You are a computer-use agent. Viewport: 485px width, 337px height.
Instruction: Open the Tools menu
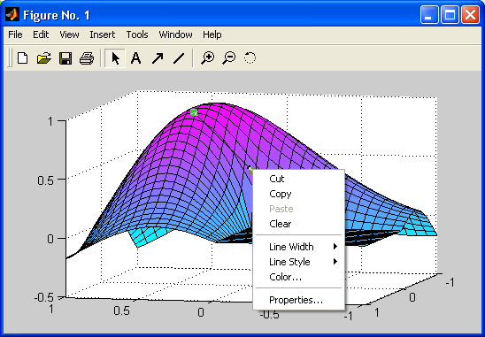[137, 34]
